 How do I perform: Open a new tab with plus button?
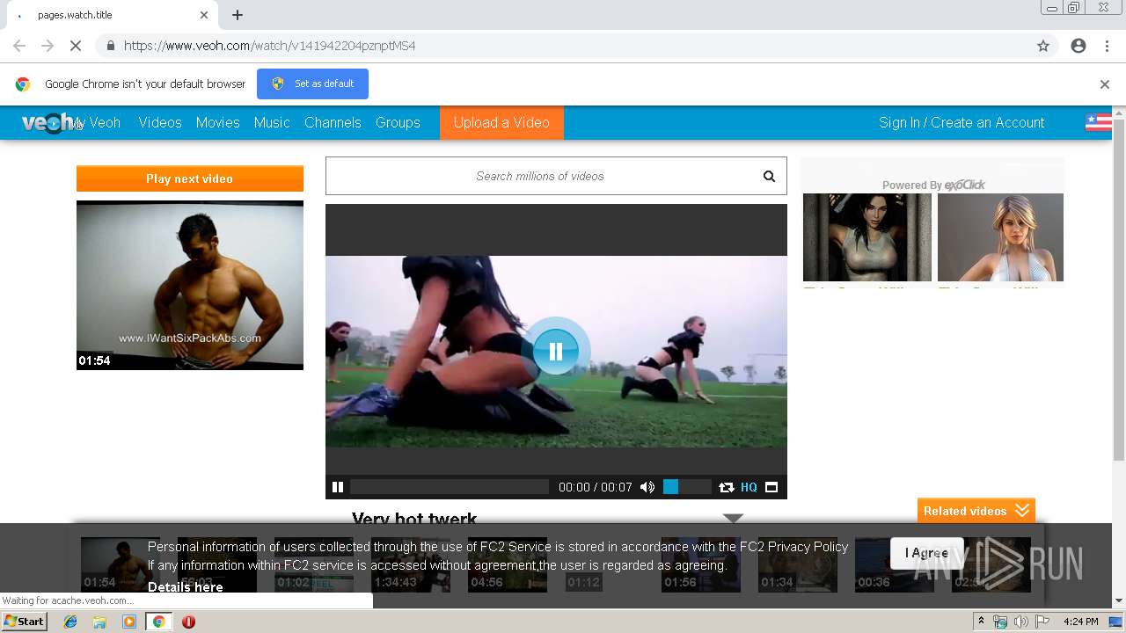238,15
